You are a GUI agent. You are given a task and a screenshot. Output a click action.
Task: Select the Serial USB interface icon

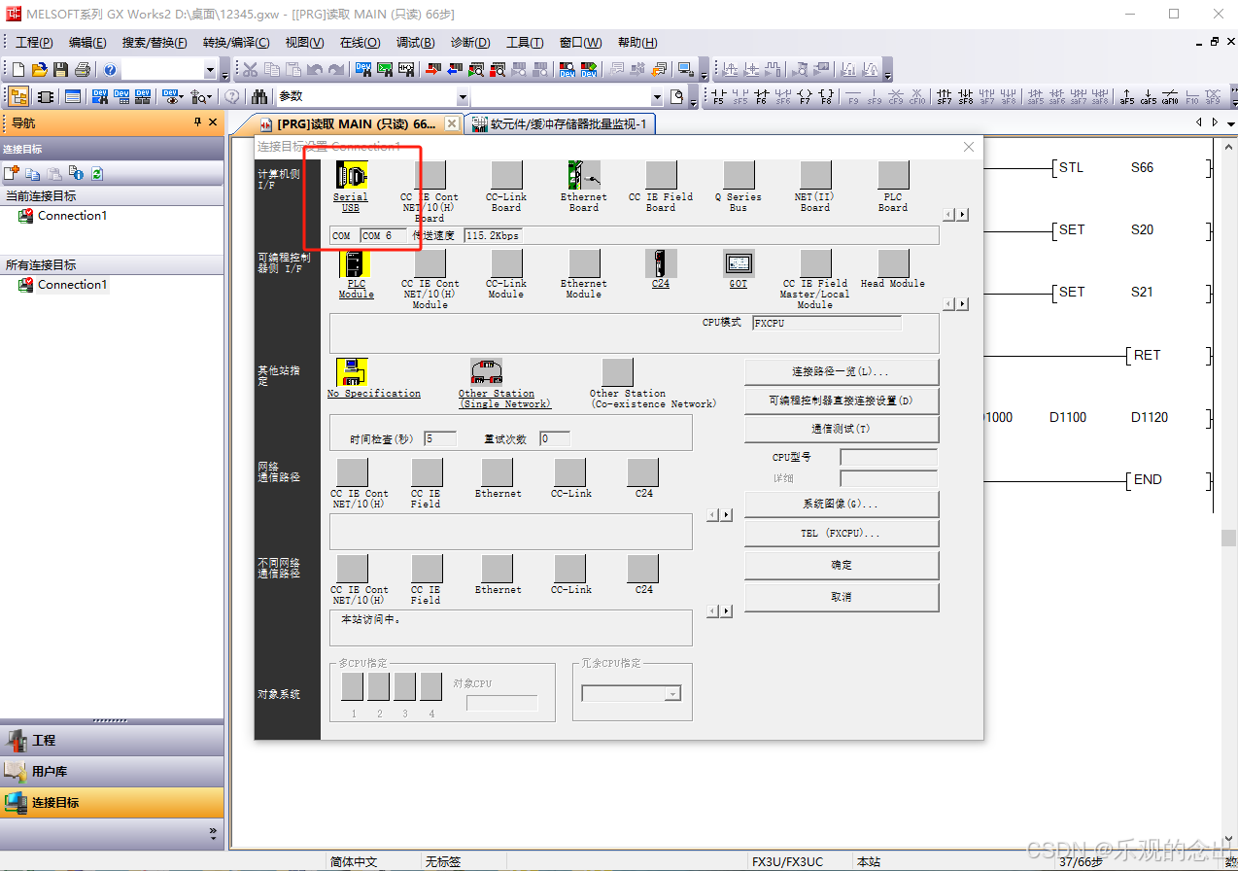coord(351,176)
